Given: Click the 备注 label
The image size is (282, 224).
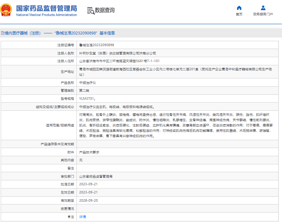Looking at the screenshot, I should [x=71, y=168].
